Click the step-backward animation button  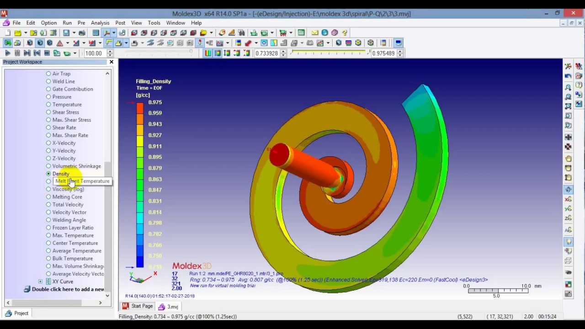pos(37,53)
